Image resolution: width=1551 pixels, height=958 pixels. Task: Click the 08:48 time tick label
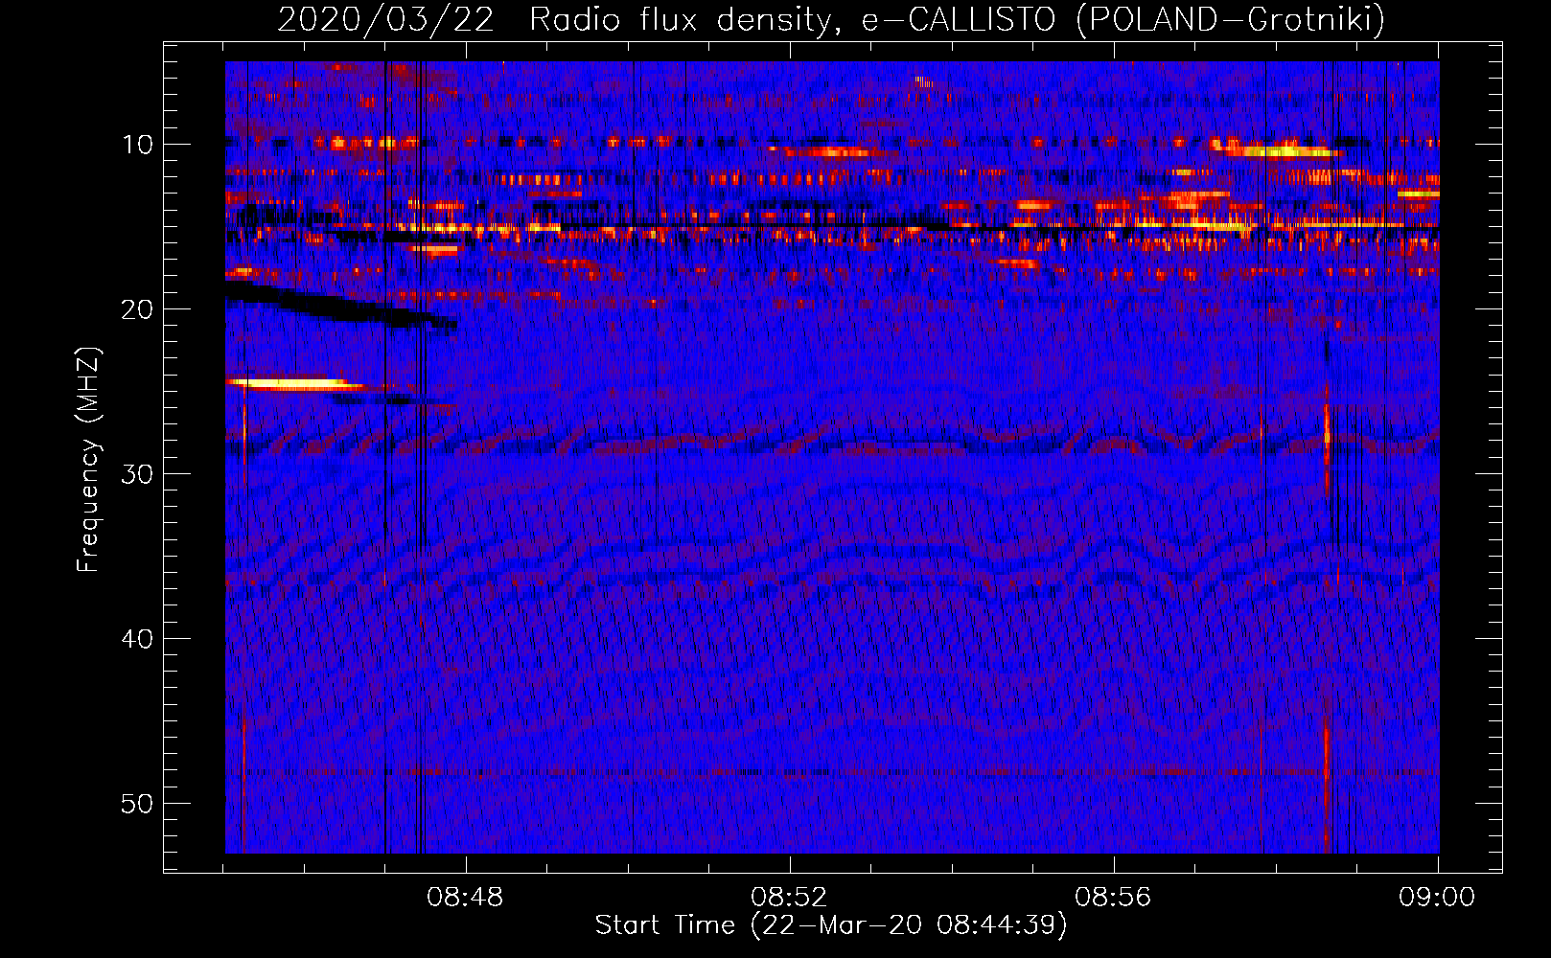coord(465,898)
